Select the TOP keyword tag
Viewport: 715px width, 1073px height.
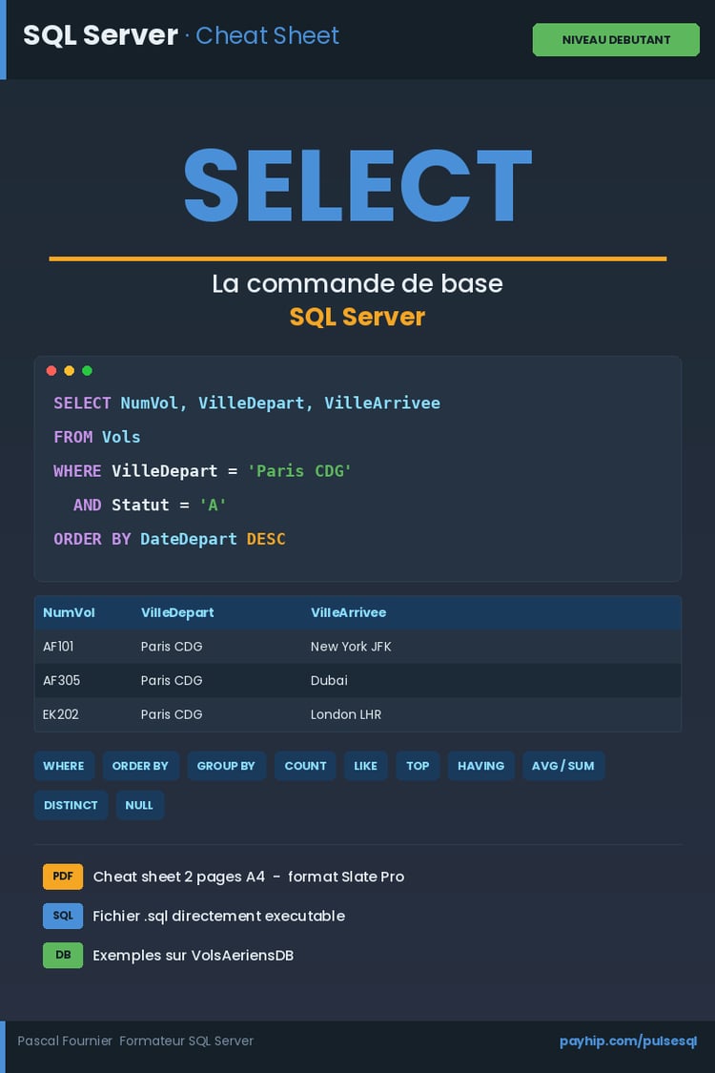click(418, 766)
